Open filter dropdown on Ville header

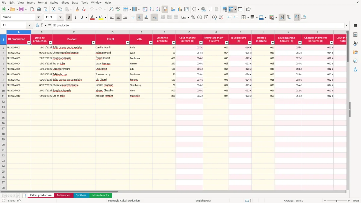151,43
